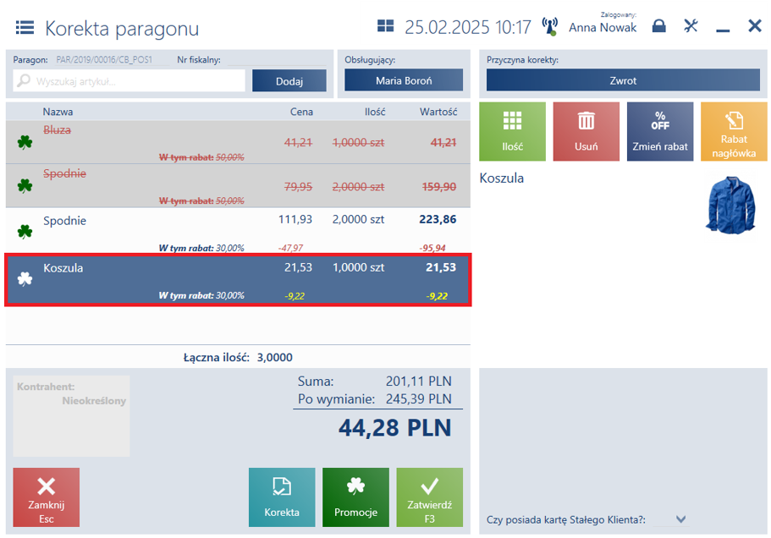Select the Spodnie 223,86 row

(238, 231)
